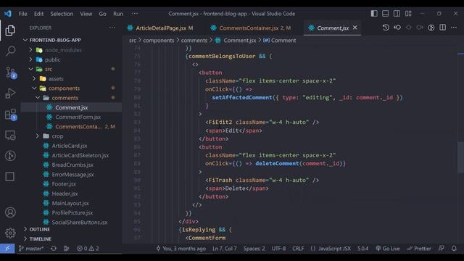Open Run and Debug view

click(10, 94)
